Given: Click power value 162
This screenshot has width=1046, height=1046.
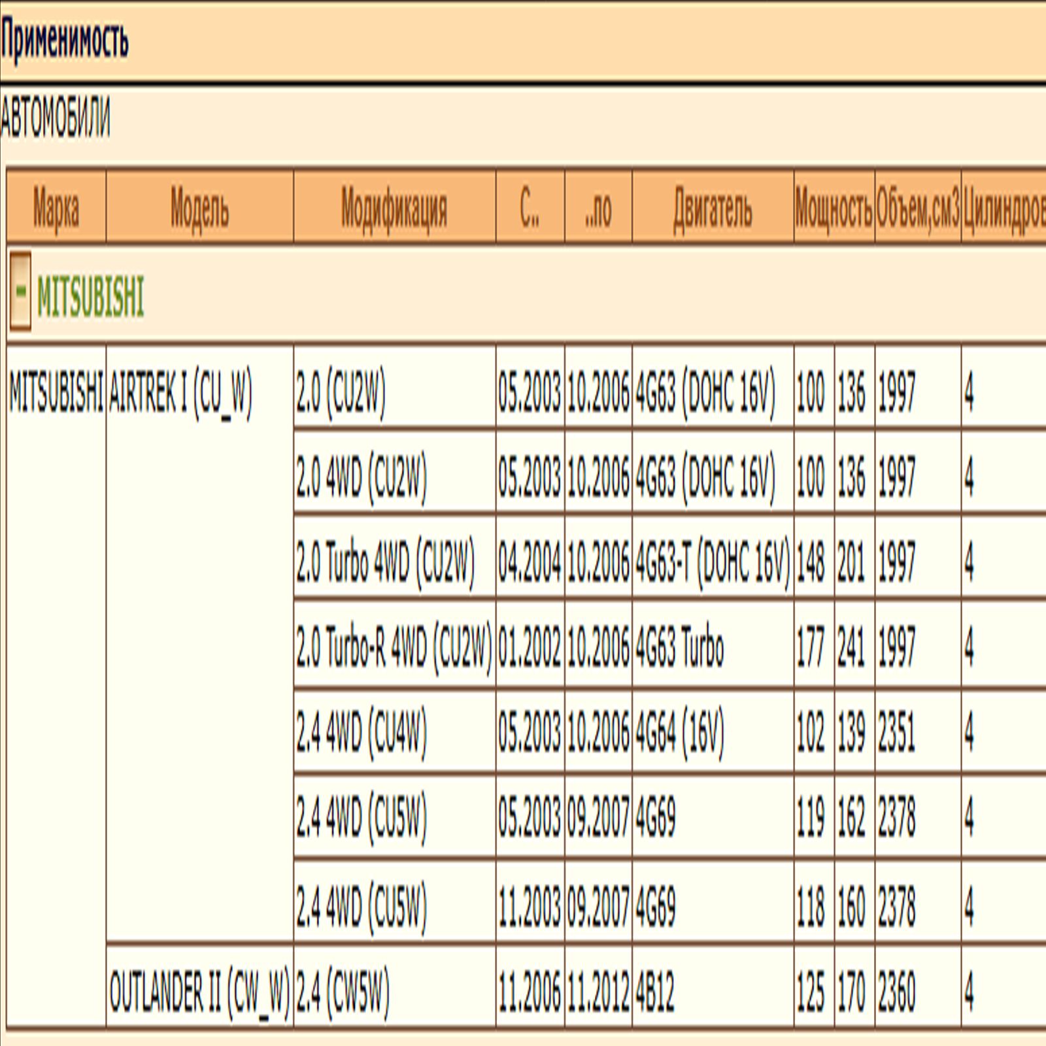Looking at the screenshot, I should [x=851, y=818].
